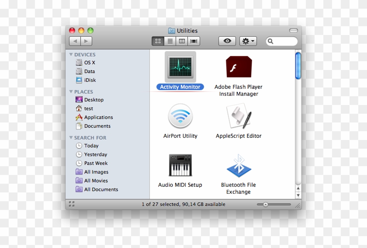Show files from Past Week
Screen dimensions: 367x248
[91, 163]
